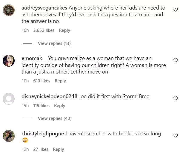Like emomak__'s comment using the heart icon

click(x=176, y=60)
